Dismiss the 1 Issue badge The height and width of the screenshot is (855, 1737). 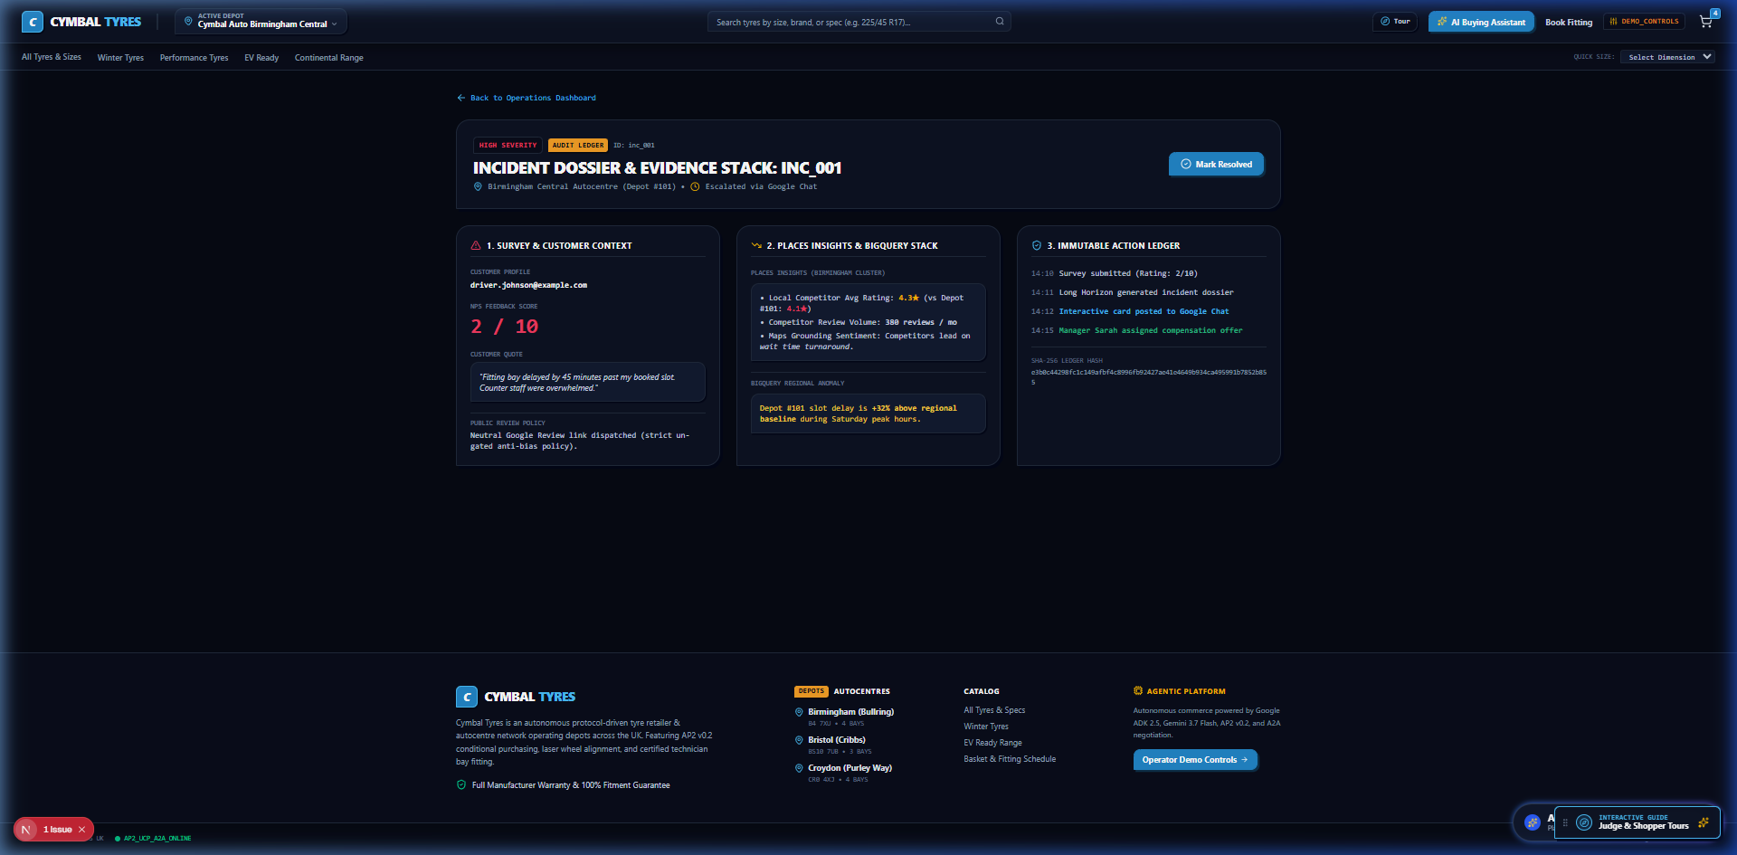coord(81,830)
